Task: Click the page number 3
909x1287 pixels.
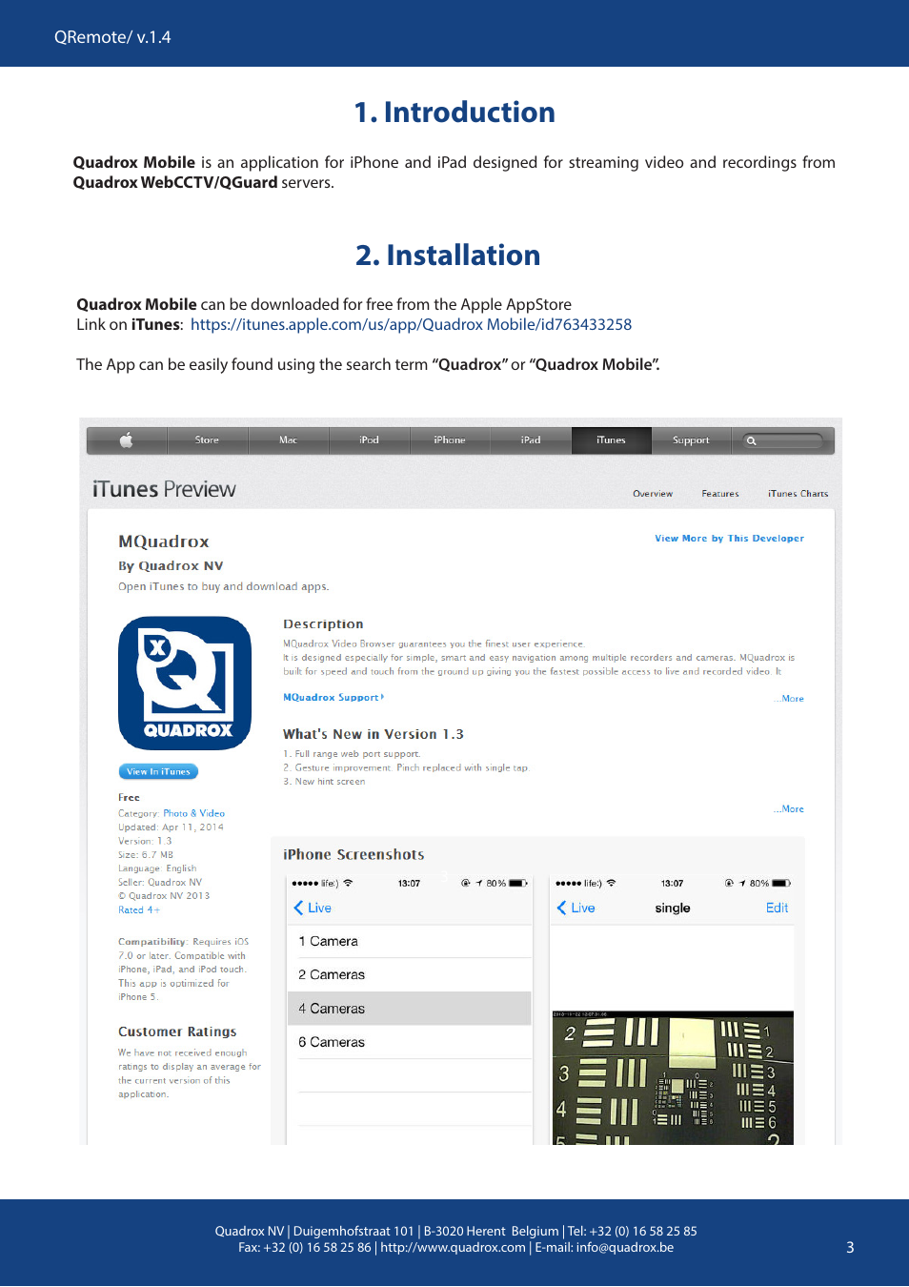Action: click(x=850, y=1247)
